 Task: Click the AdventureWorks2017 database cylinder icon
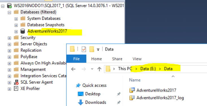pos(23,31)
